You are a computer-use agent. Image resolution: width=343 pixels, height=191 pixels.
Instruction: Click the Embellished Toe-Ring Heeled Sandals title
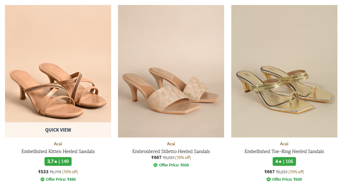(284, 151)
